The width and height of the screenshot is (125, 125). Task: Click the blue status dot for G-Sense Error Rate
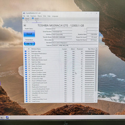click(26, 79)
